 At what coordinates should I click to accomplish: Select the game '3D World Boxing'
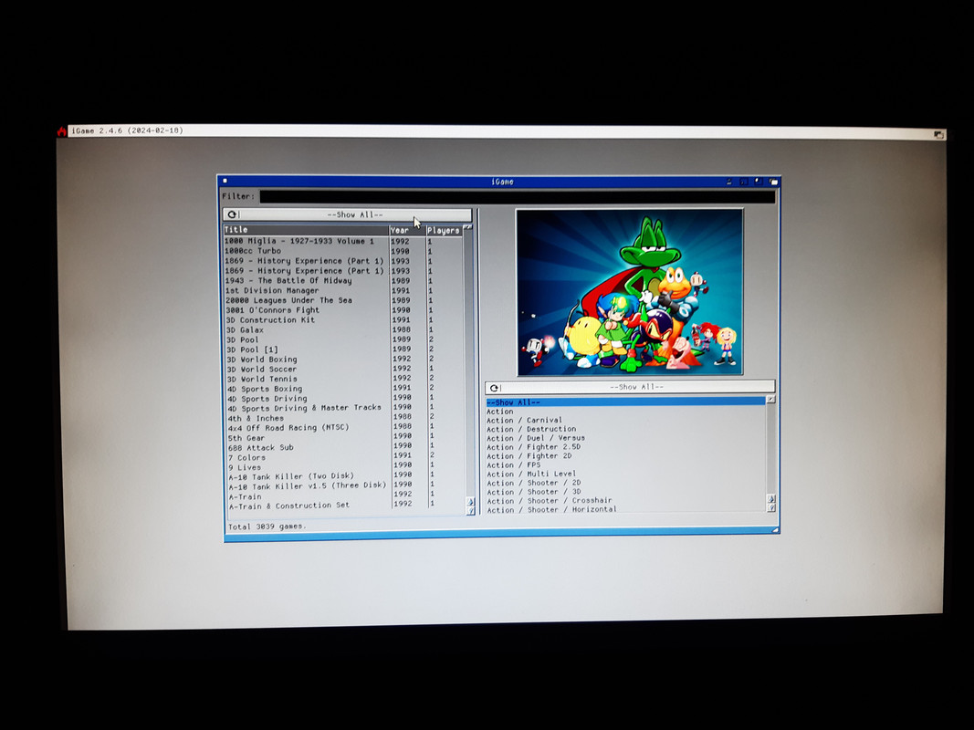[262, 360]
